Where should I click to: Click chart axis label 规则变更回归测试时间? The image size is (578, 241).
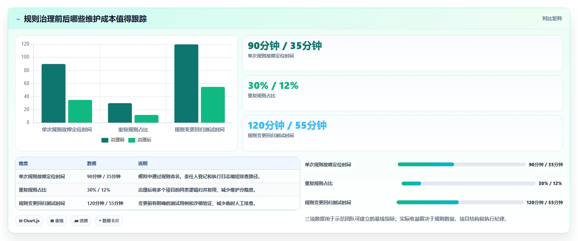(x=199, y=130)
